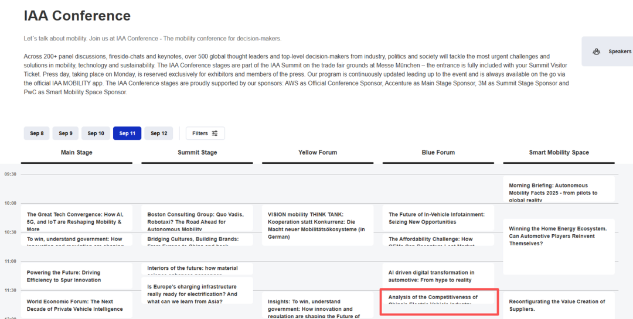Click the Main Stage column header
The height and width of the screenshot is (319, 633).
click(77, 152)
